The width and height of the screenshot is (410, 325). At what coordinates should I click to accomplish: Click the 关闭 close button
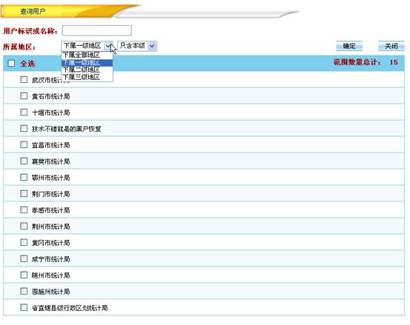[x=391, y=46]
